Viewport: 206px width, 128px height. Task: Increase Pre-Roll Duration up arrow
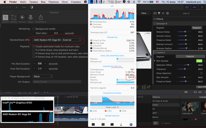click(45, 64)
